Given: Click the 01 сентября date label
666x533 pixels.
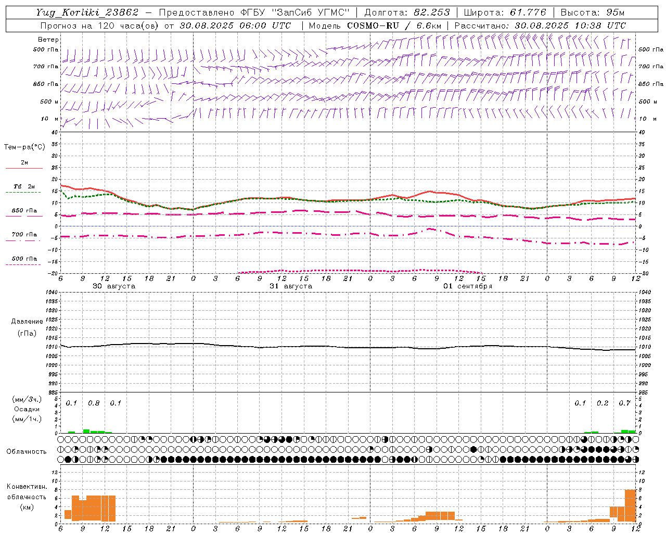Looking at the screenshot, I should click(468, 286).
